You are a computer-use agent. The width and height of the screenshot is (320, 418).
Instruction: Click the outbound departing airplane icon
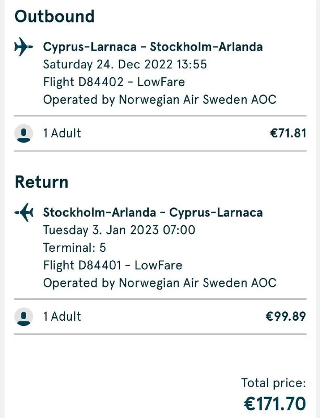click(x=23, y=48)
